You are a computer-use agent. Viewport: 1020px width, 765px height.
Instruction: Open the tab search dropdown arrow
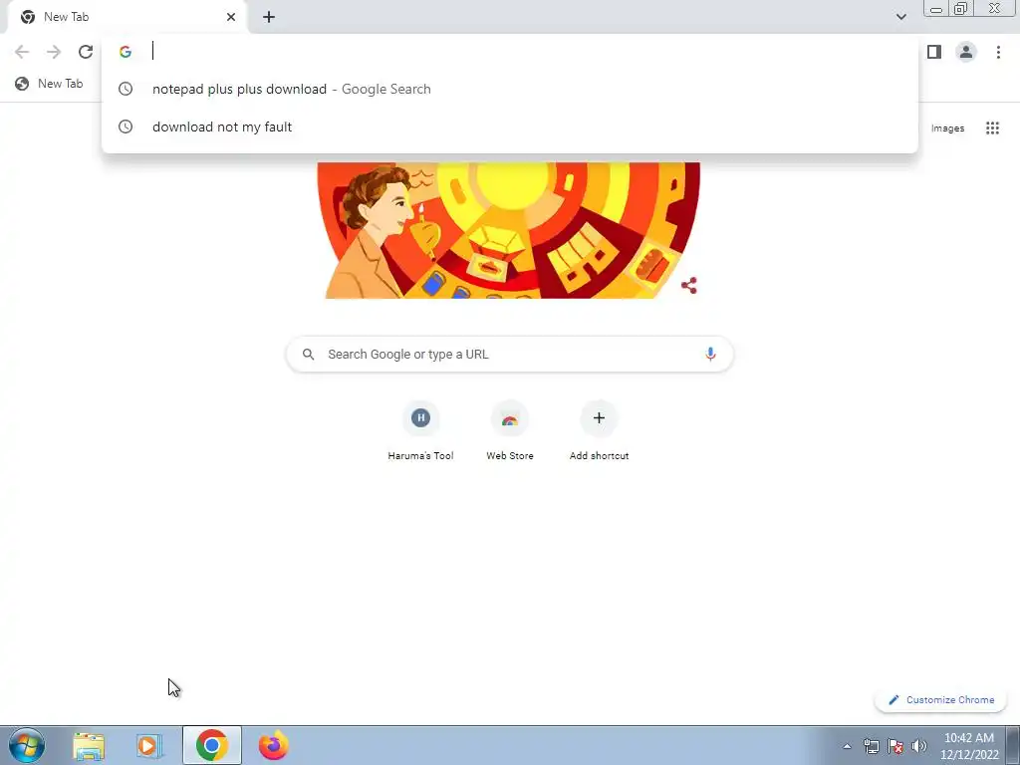(900, 17)
